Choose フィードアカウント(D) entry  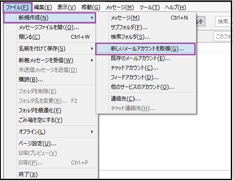pyautogui.click(x=146, y=77)
